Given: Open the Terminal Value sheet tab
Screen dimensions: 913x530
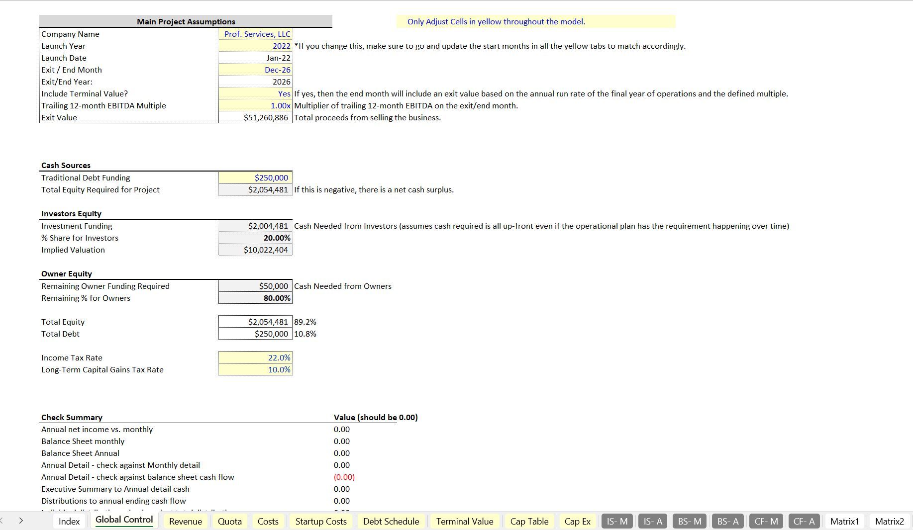Looking at the screenshot, I should pyautogui.click(x=465, y=521).
